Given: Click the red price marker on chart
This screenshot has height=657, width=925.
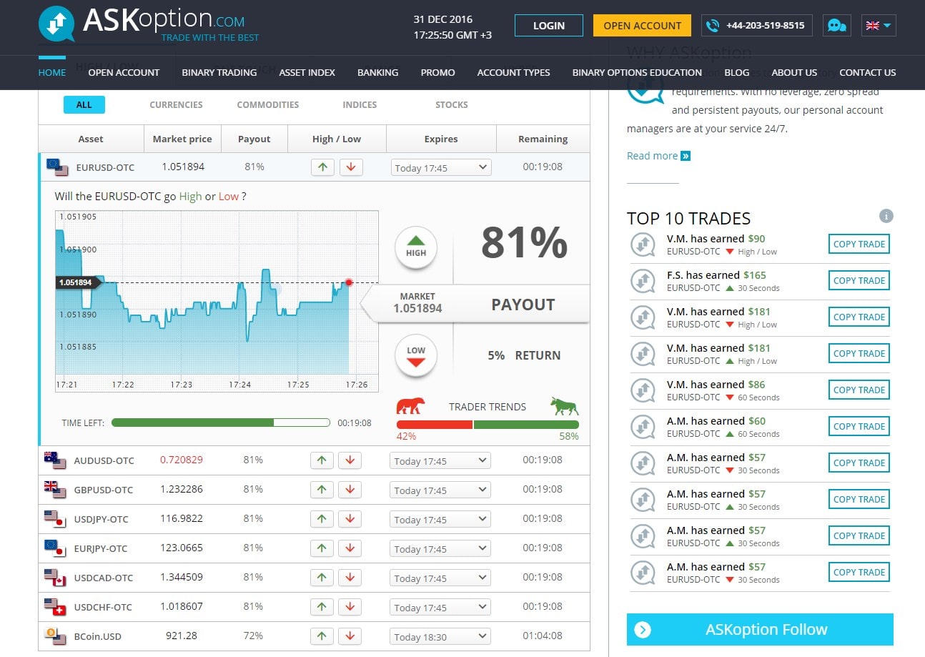Looking at the screenshot, I should click(x=349, y=282).
